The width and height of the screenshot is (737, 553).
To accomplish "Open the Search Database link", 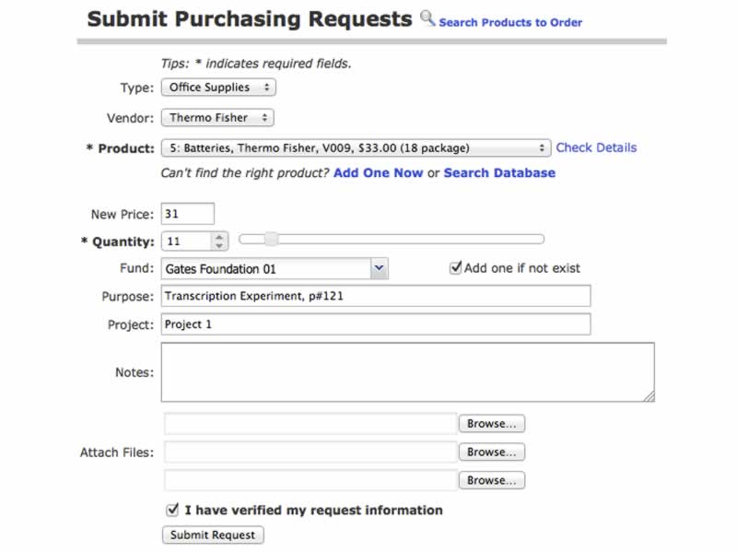I will [499, 172].
